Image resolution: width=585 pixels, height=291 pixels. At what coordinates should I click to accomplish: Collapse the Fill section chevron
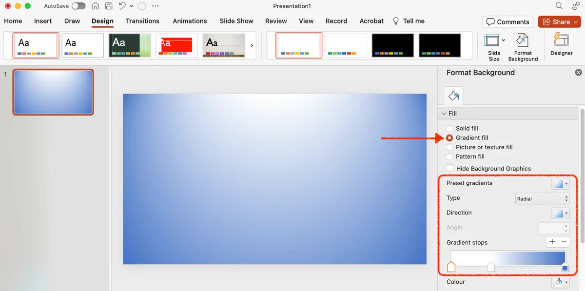click(x=444, y=114)
